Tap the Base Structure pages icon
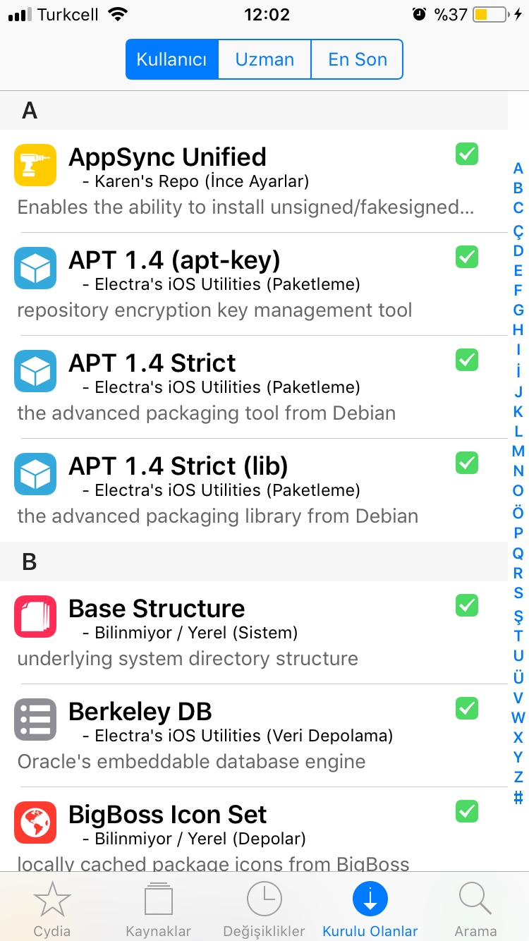 [35, 617]
